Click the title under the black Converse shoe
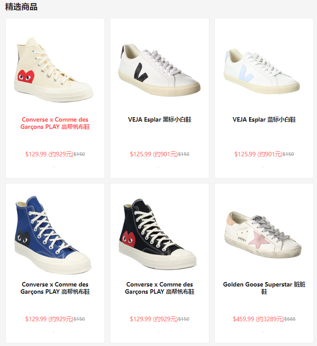The width and height of the screenshot is (317, 346). (x=159, y=288)
